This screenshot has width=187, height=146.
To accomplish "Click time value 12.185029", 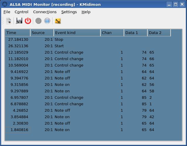I will (x=18, y=52).
